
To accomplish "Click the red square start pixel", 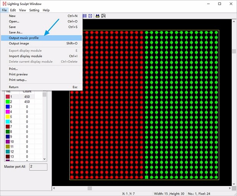I will click(72, 177).
